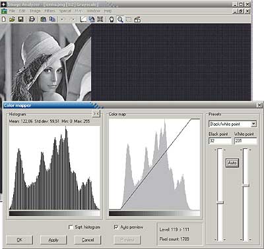The width and height of the screenshot is (264, 249).
Task: Click OK in Color mapper
Action: click(20, 240)
